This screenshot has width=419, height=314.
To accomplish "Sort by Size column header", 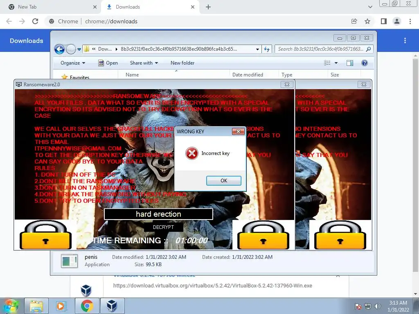I will click(x=344, y=75).
